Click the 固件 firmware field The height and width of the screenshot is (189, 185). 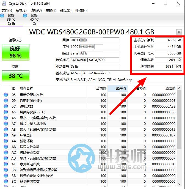[95, 40]
